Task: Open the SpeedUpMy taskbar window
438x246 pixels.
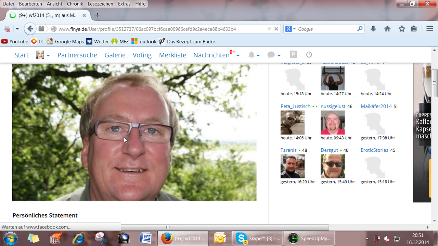Action: click(310, 238)
